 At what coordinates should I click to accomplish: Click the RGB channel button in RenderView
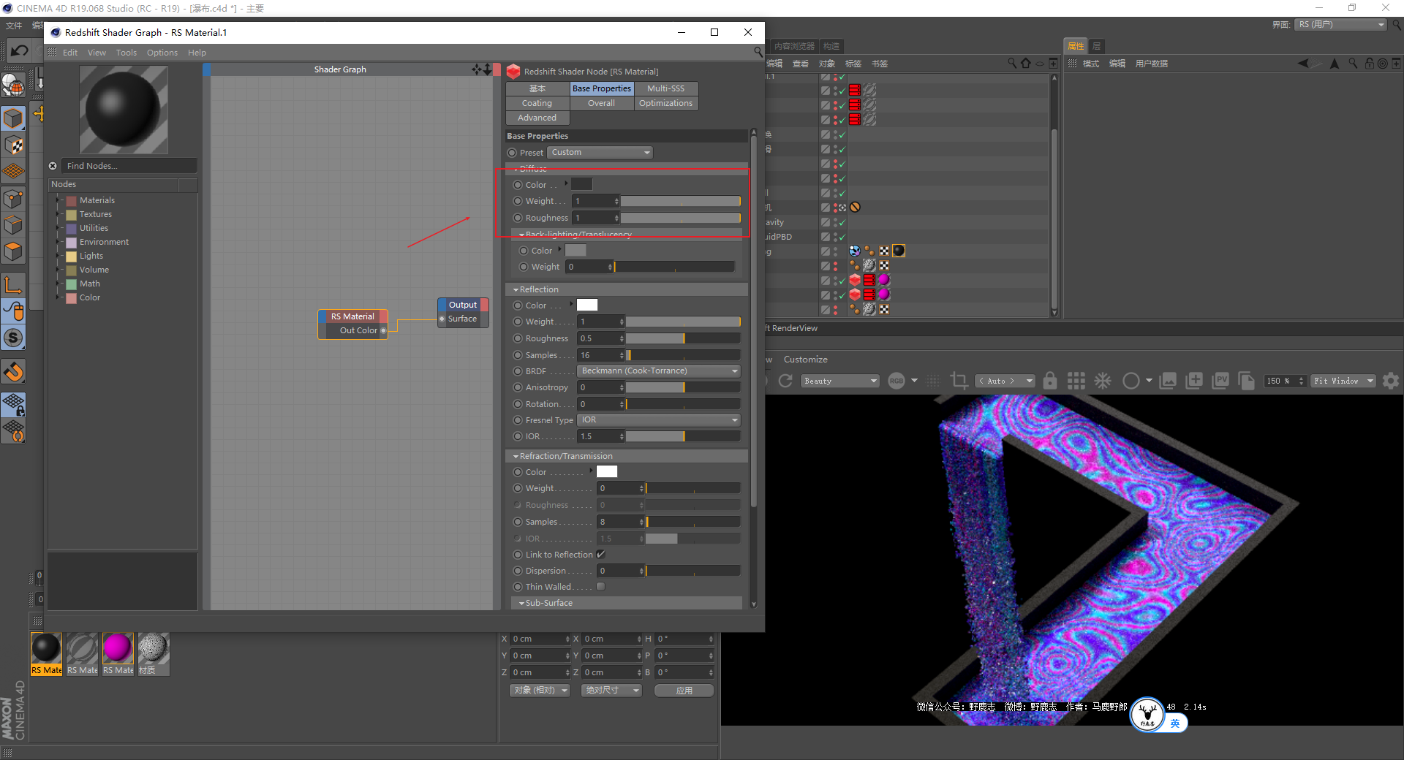(897, 381)
